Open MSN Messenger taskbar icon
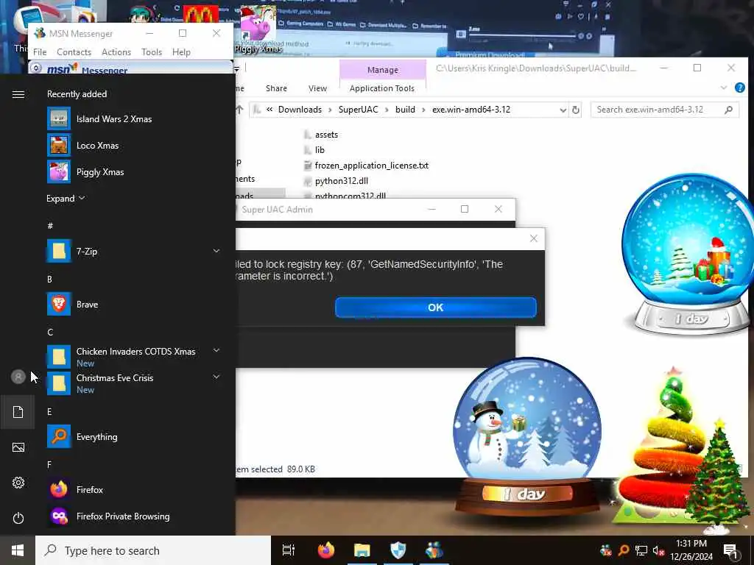The image size is (754, 565). pos(434,550)
